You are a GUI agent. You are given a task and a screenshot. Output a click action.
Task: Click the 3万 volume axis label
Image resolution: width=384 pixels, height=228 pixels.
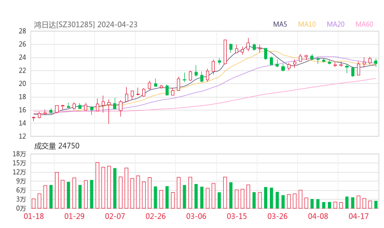[x=21, y=199]
